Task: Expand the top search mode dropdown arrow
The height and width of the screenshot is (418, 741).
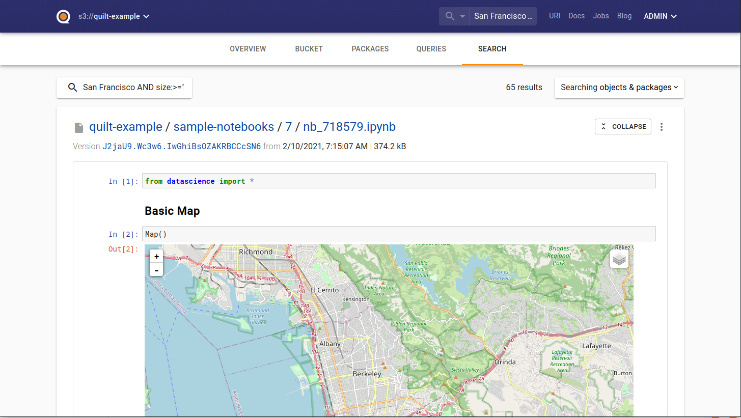Action: [462, 16]
